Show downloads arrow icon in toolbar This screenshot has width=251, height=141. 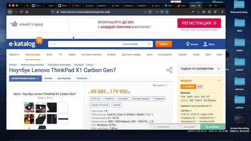(x=198, y=12)
